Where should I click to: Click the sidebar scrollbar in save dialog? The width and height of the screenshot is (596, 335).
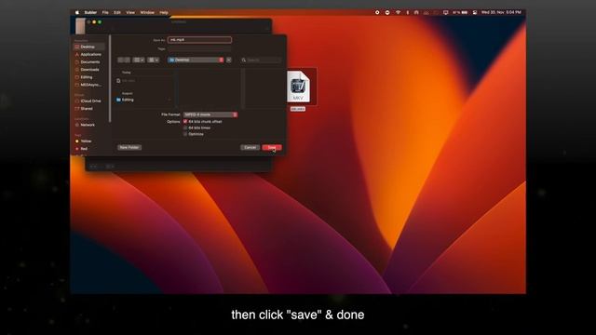(x=110, y=78)
